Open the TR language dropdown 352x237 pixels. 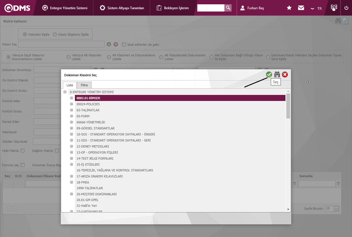pos(316,8)
